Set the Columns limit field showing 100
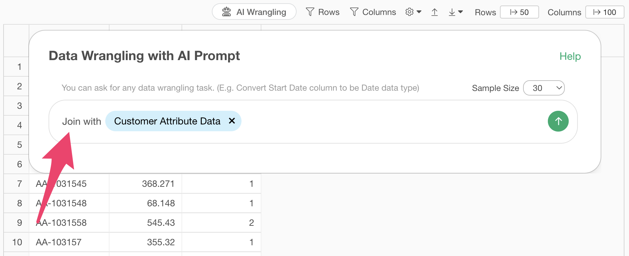 pyautogui.click(x=605, y=12)
